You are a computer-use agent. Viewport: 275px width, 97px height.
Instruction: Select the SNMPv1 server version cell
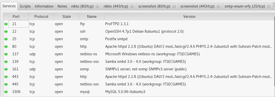coord(189,69)
